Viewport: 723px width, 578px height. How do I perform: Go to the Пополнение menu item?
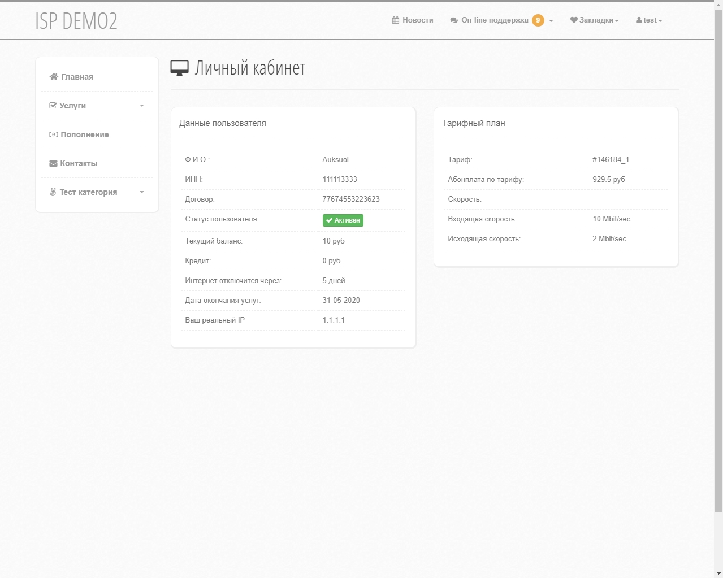click(x=85, y=134)
